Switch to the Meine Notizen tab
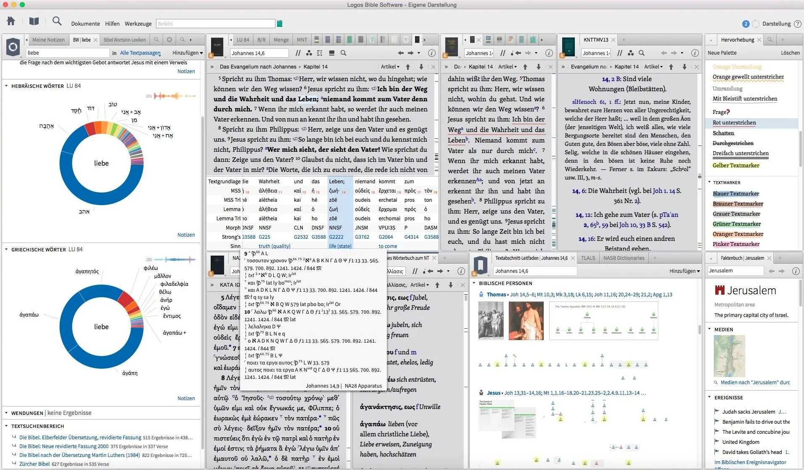Screen dimensions: 804x470 pos(48,40)
